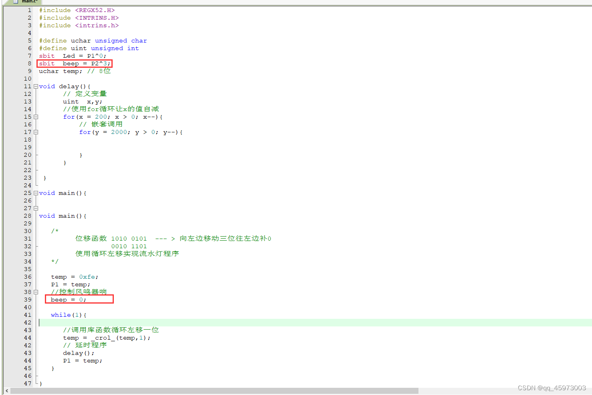Place cursor on "#include <INTRINS.H>" uppercase line
Image resolution: width=592 pixels, height=395 pixels.
coord(79,18)
